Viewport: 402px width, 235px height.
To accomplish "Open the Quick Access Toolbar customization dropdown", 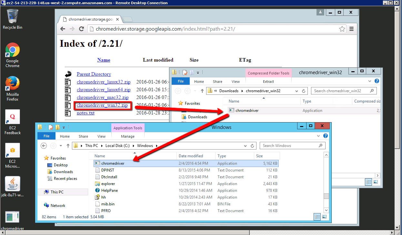I will 64,127.
